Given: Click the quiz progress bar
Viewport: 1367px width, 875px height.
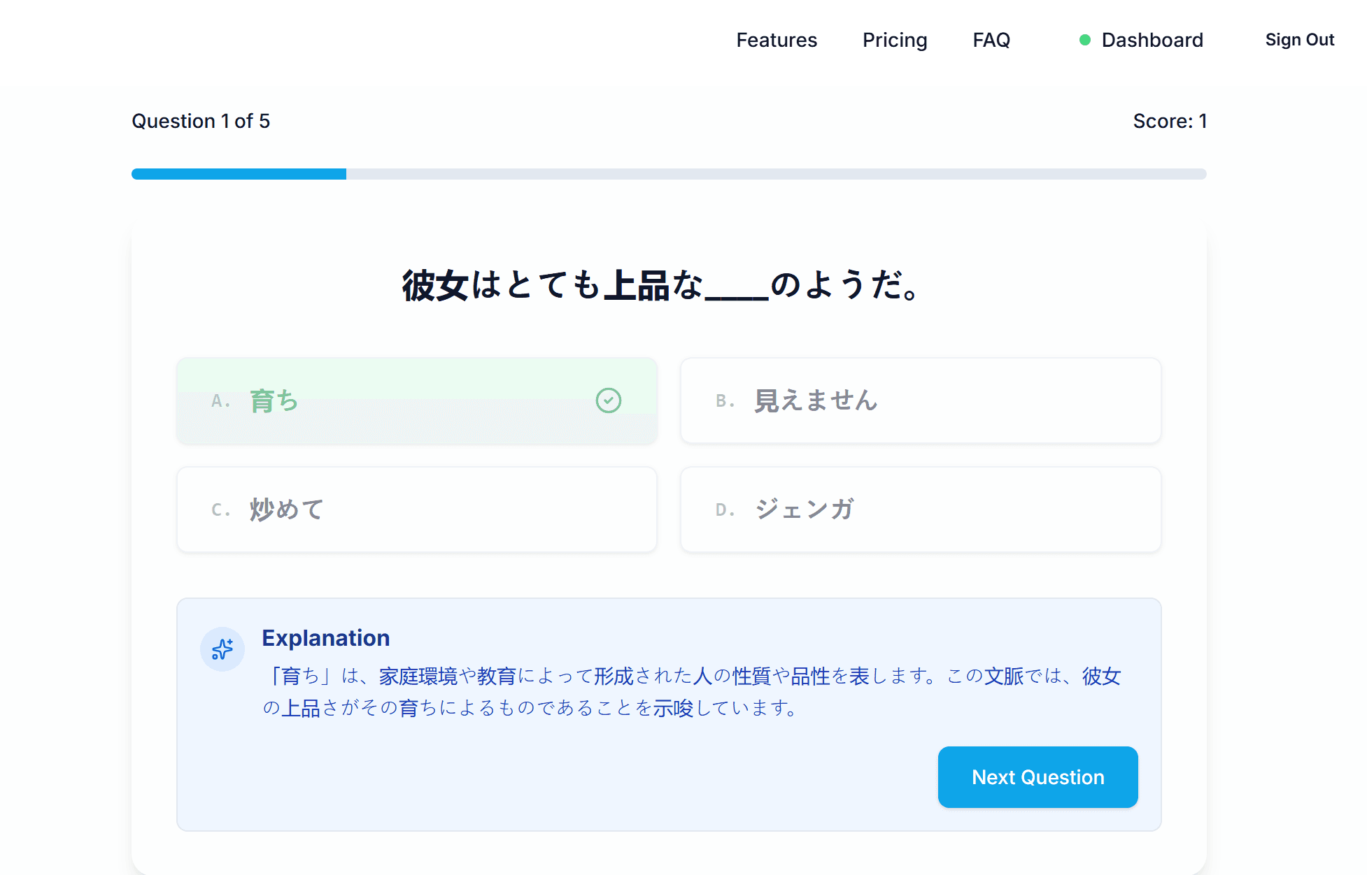Looking at the screenshot, I should click(668, 174).
